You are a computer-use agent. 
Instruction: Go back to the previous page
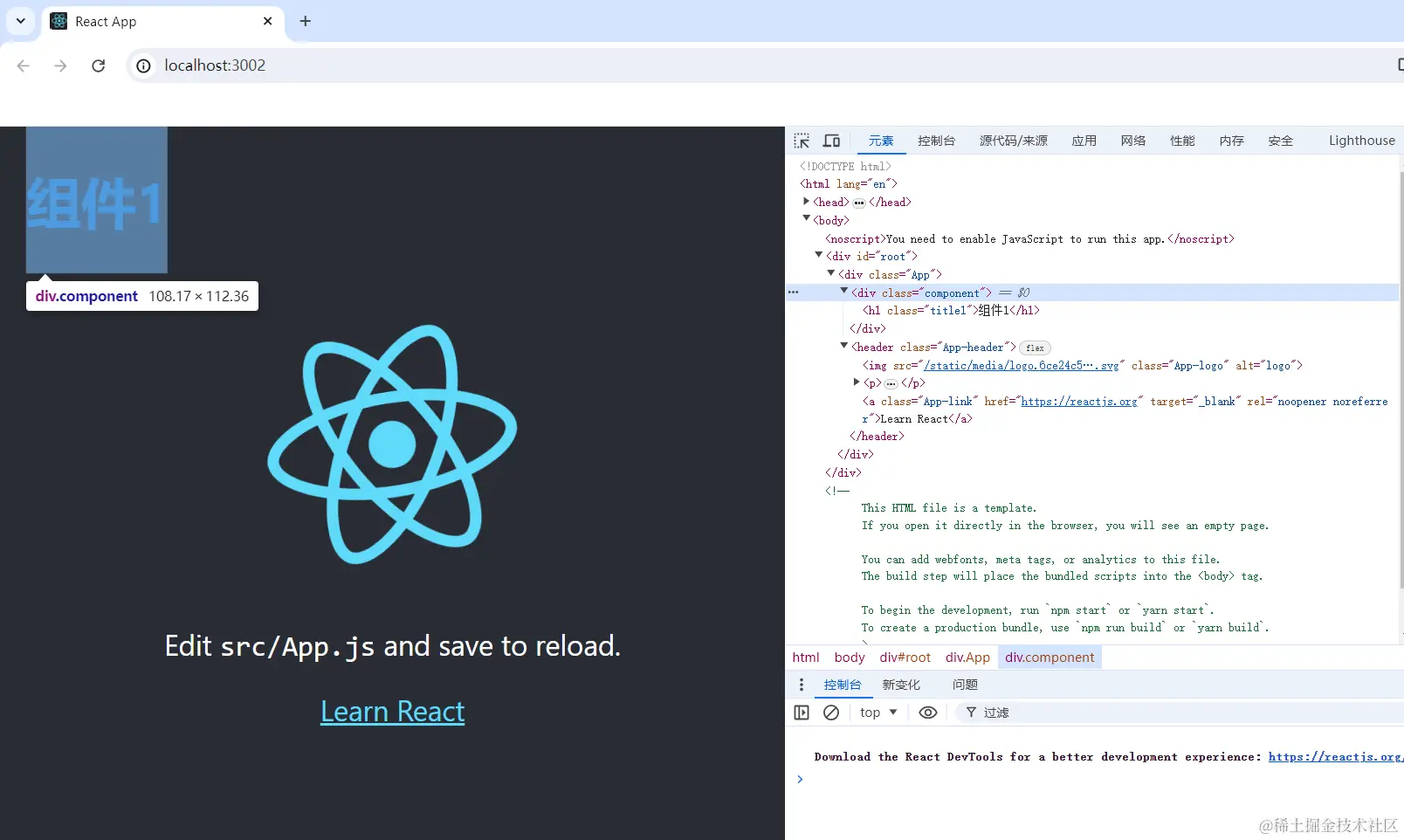pyautogui.click(x=24, y=65)
